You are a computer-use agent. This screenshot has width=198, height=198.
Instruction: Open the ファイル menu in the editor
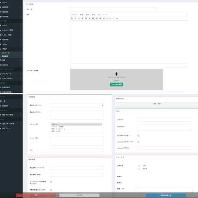coord(75,15)
